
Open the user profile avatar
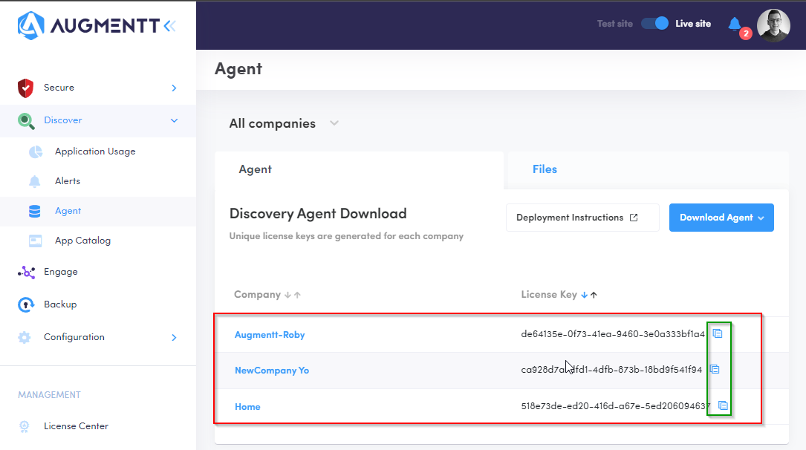pyautogui.click(x=773, y=25)
